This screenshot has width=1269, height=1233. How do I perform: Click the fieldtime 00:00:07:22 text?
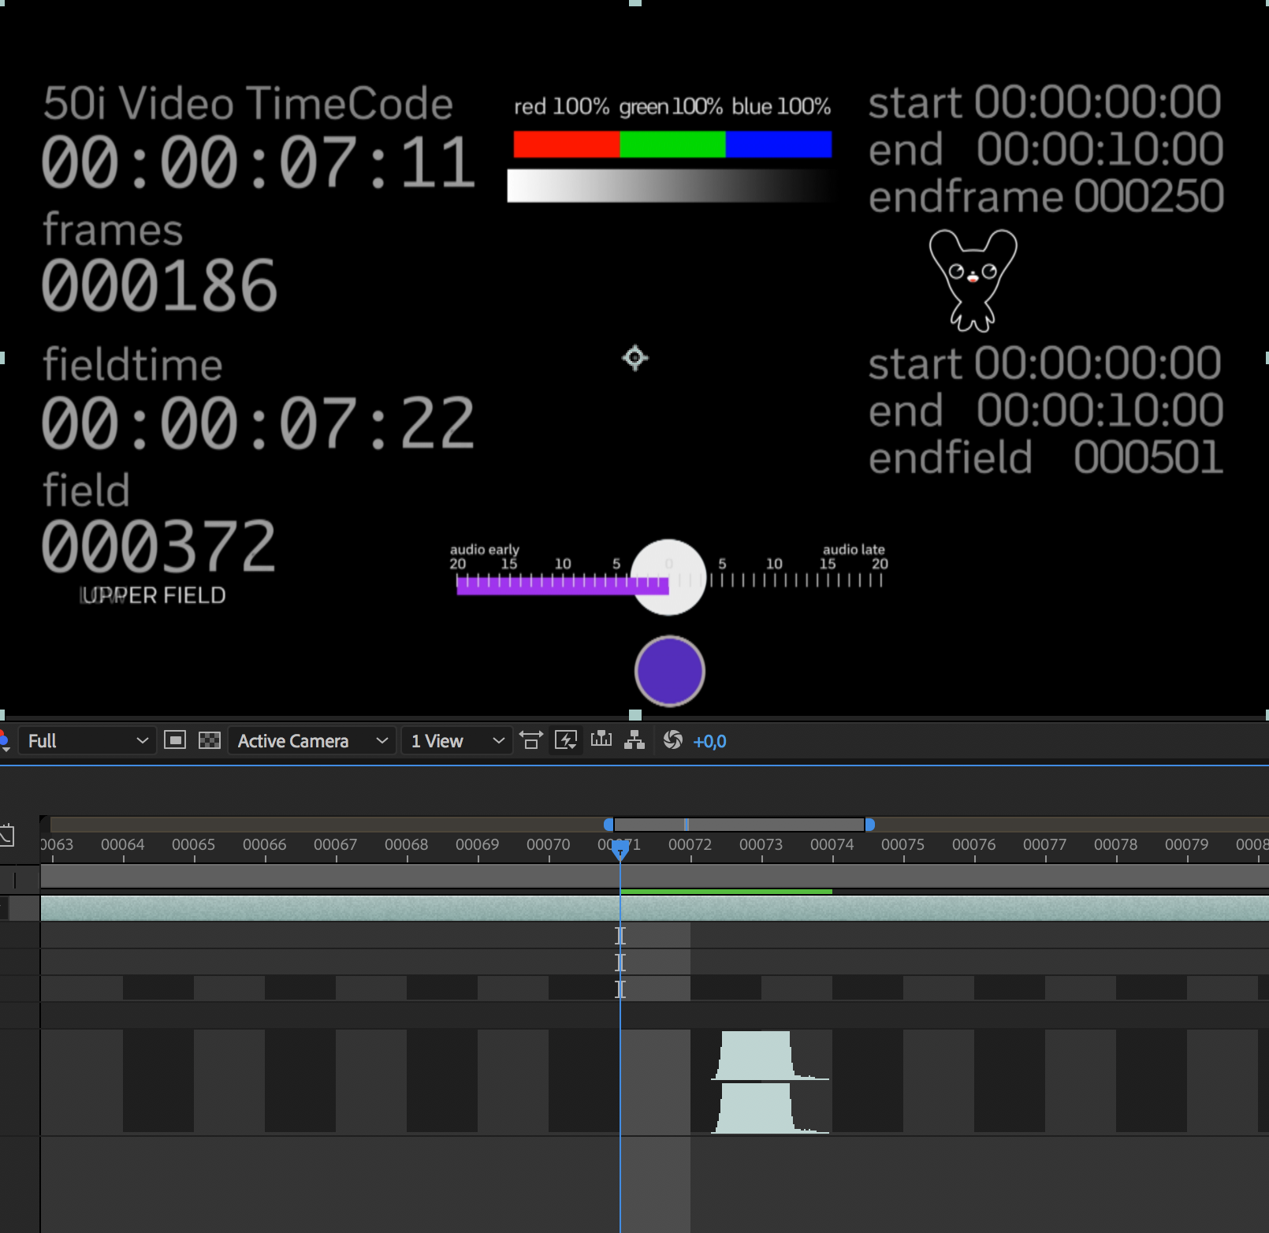tap(259, 423)
